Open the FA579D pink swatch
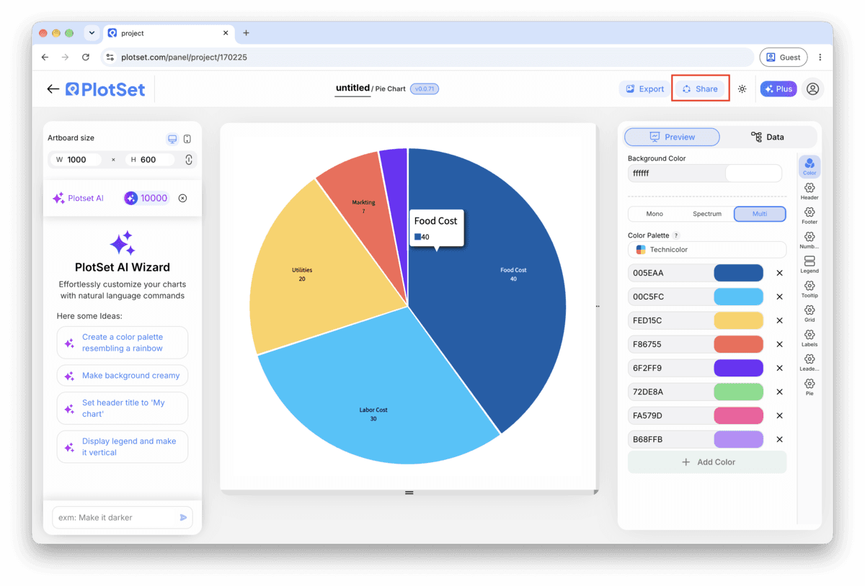Screen dimensions: 865x586 (739, 415)
